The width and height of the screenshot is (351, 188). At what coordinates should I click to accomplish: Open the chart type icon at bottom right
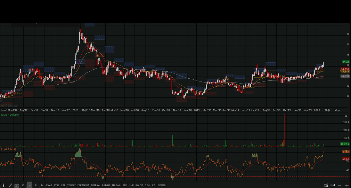pyautogui.click(x=326, y=185)
